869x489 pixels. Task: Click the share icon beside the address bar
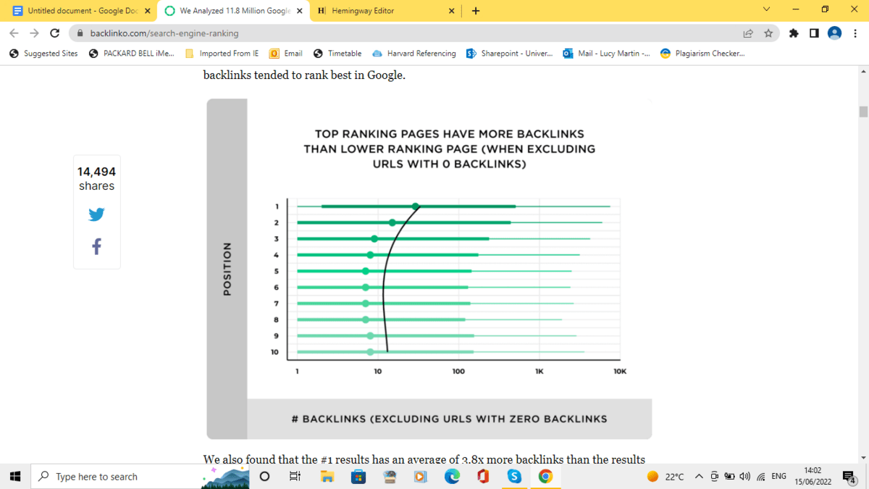(747, 33)
